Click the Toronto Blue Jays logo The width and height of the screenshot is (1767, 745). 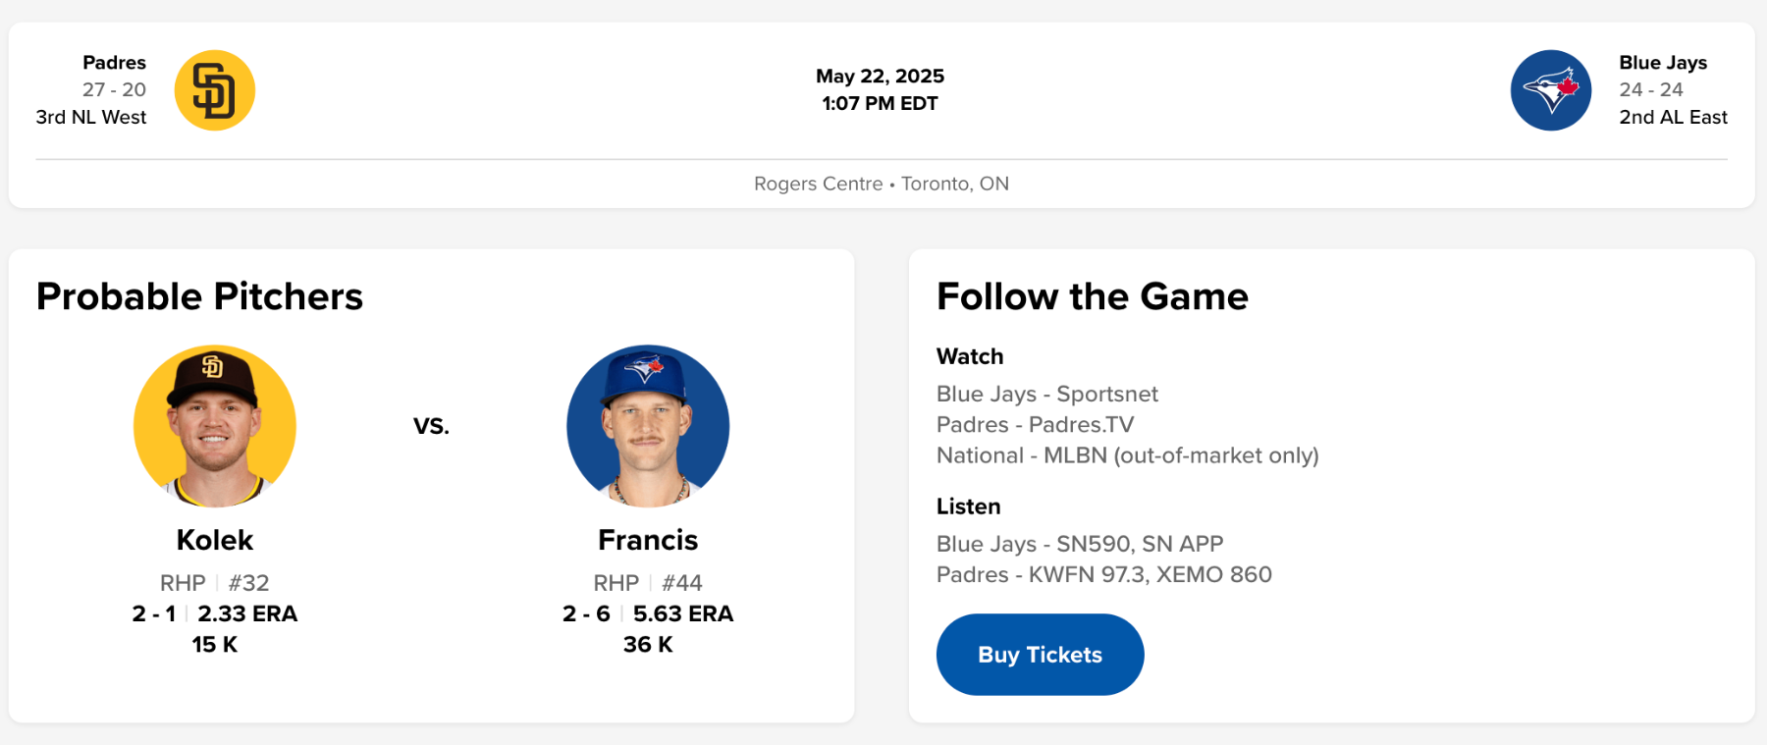tap(1550, 90)
